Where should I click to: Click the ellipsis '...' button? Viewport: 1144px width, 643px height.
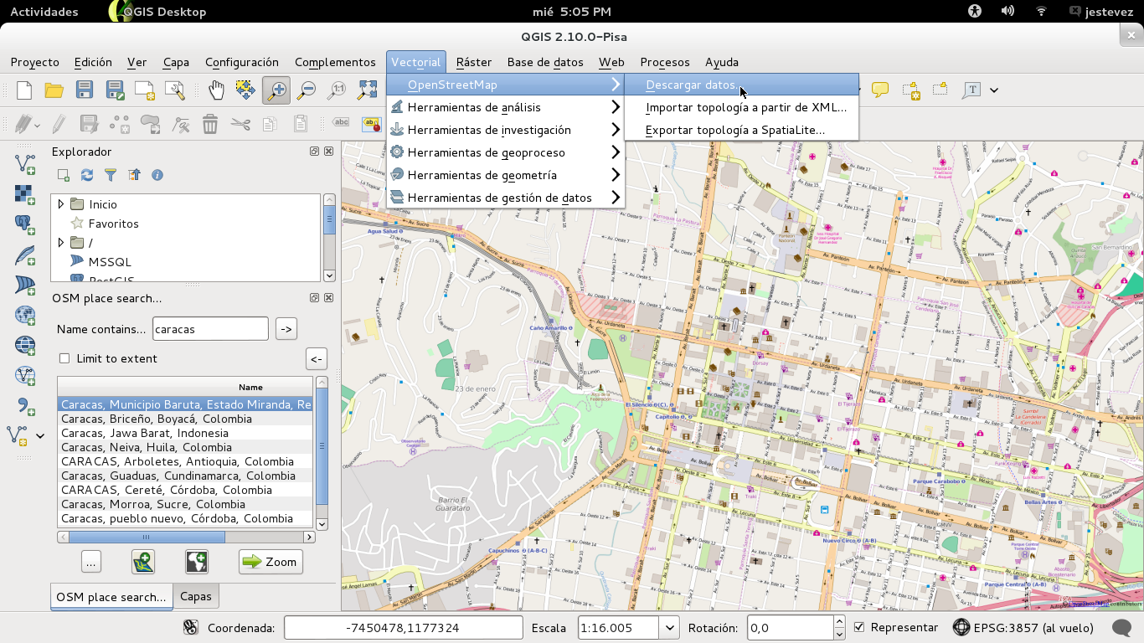point(91,562)
